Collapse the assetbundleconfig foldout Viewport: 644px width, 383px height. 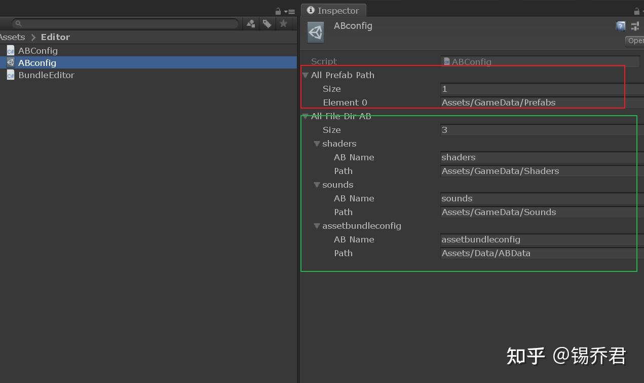317,226
